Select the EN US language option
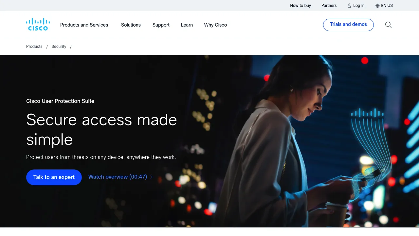The width and height of the screenshot is (419, 236). click(x=387, y=6)
